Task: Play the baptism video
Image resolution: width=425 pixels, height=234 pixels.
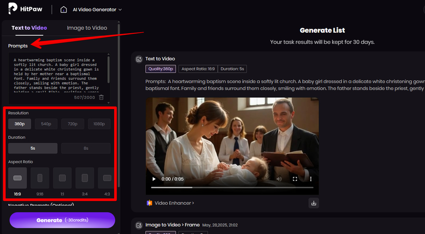Action: click(154, 179)
